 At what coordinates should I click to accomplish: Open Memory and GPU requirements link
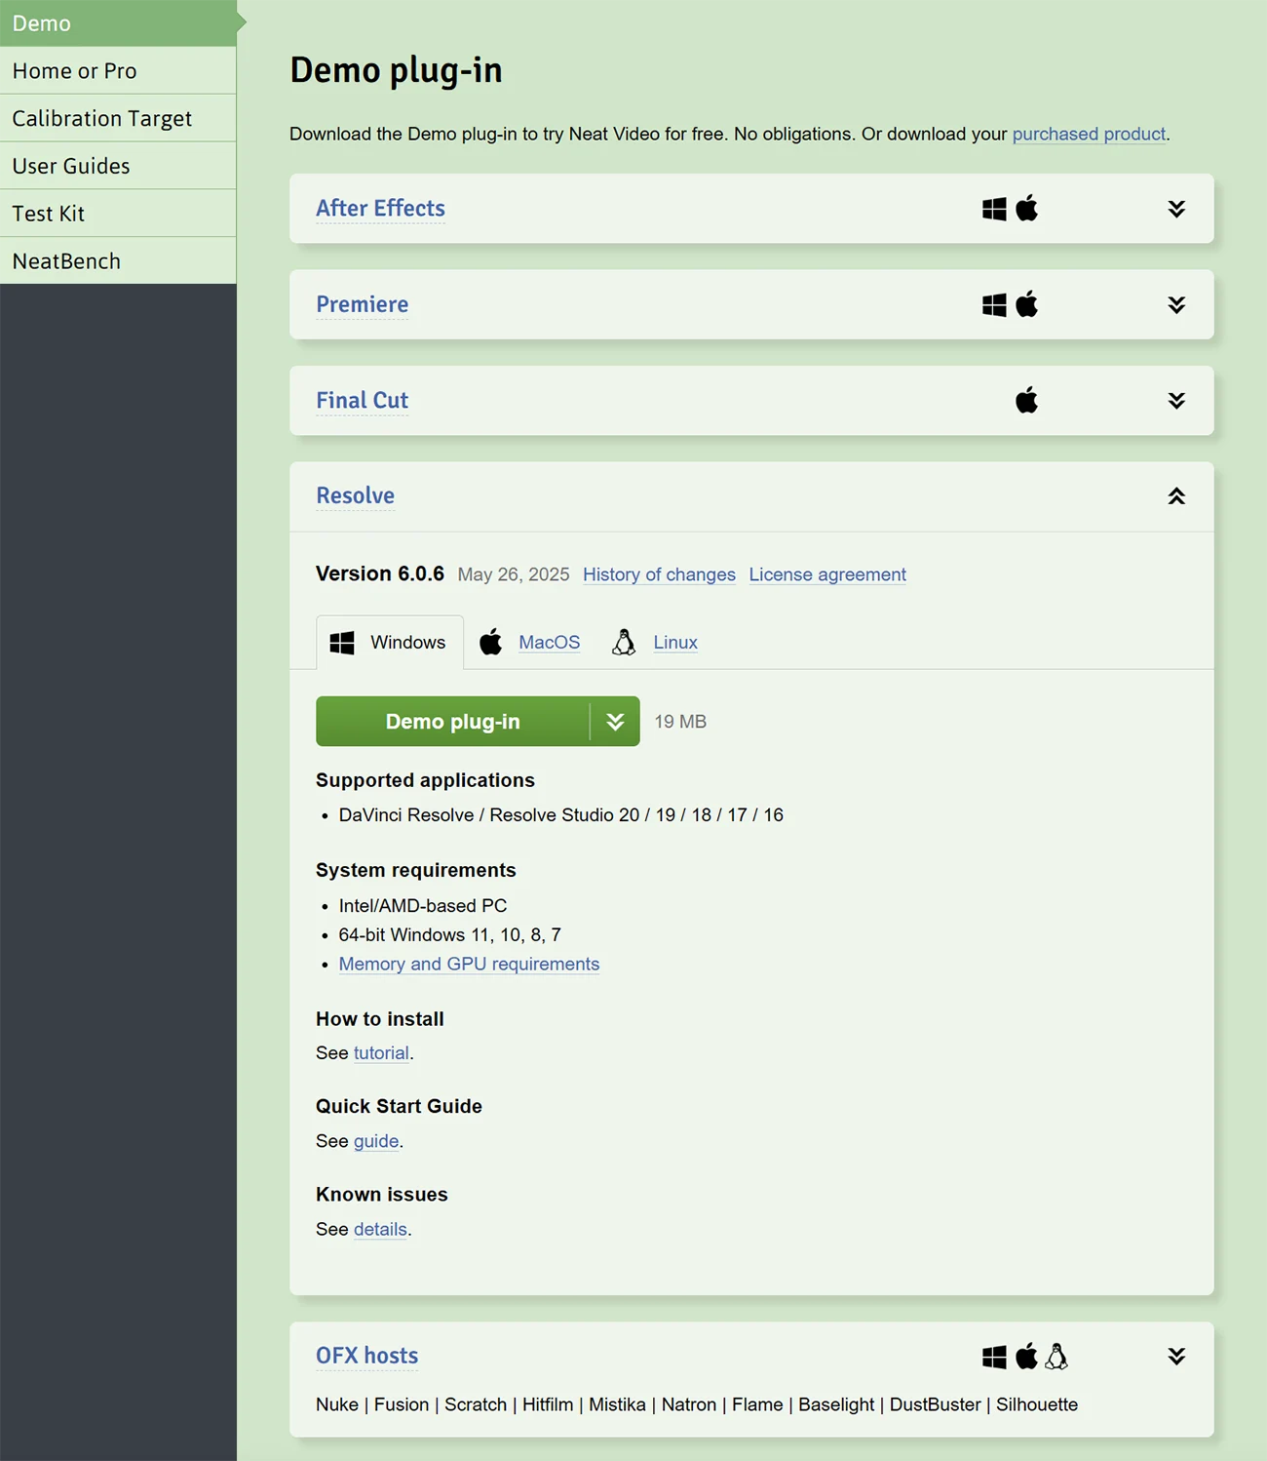469,964
